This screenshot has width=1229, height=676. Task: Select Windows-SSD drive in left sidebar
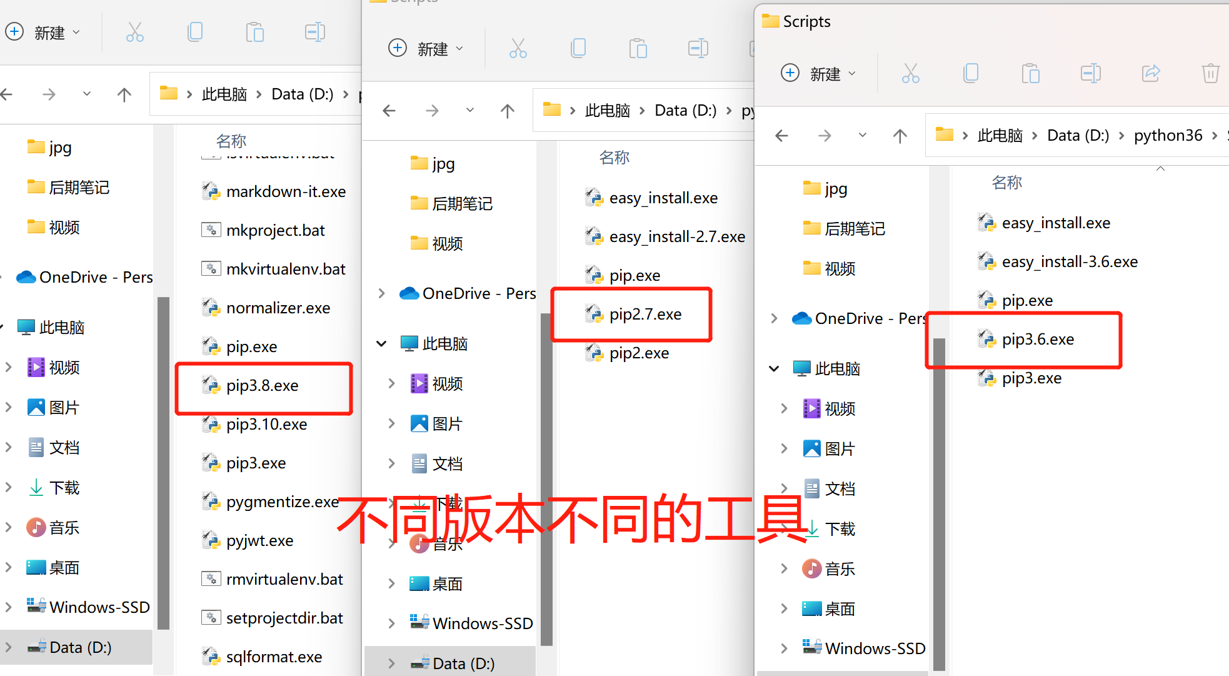click(99, 607)
